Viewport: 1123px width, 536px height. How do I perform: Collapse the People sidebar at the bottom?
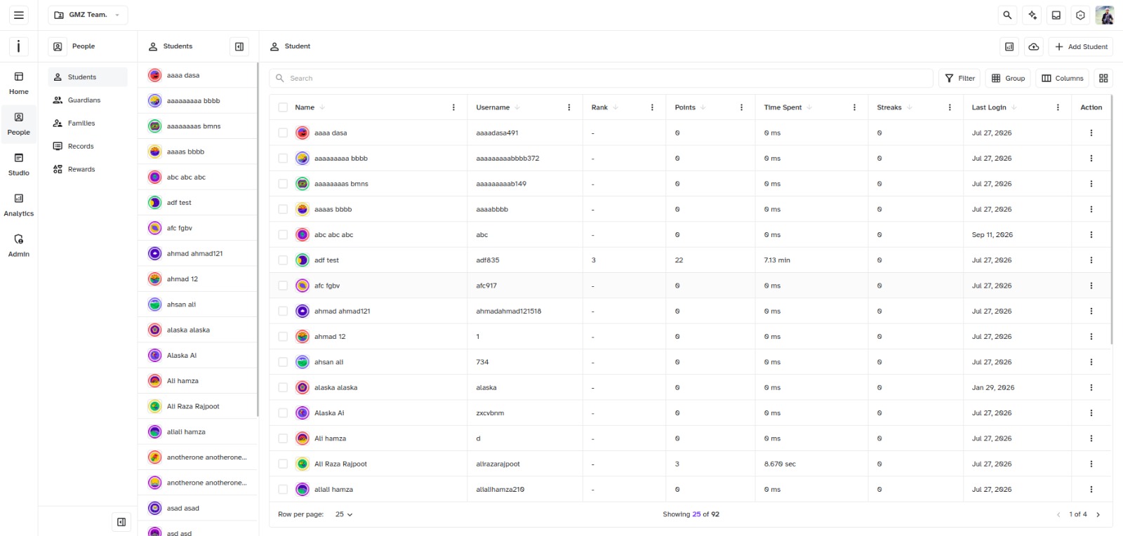tap(121, 522)
